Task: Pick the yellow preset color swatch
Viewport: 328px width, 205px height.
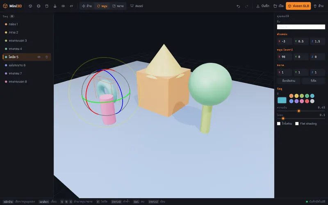Action: click(296, 96)
